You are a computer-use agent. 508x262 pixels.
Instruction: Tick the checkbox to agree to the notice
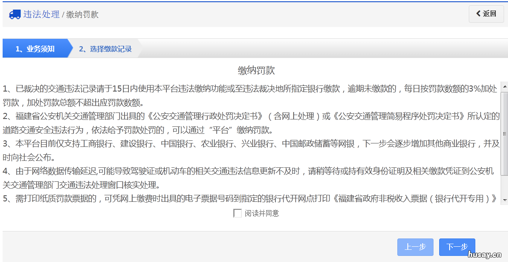point(237,213)
